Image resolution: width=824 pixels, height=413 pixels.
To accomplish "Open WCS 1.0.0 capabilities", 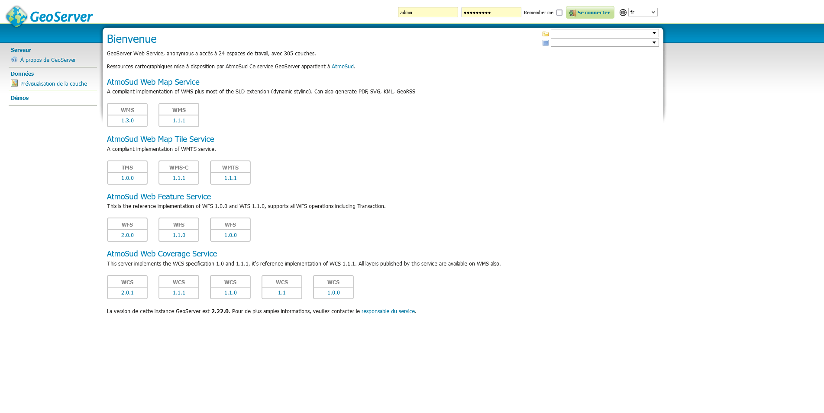I will coord(333,293).
